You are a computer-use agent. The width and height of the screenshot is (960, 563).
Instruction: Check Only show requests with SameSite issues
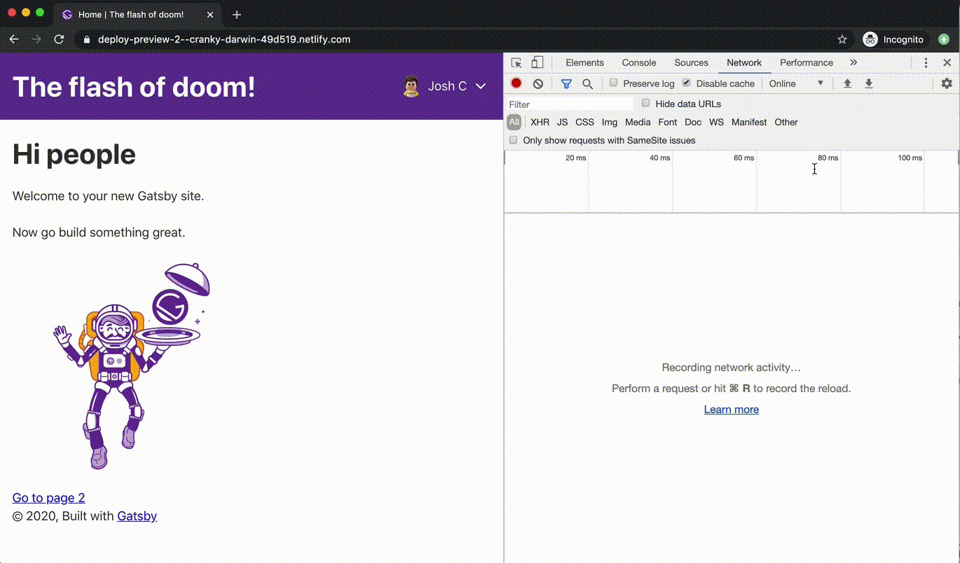[513, 140]
